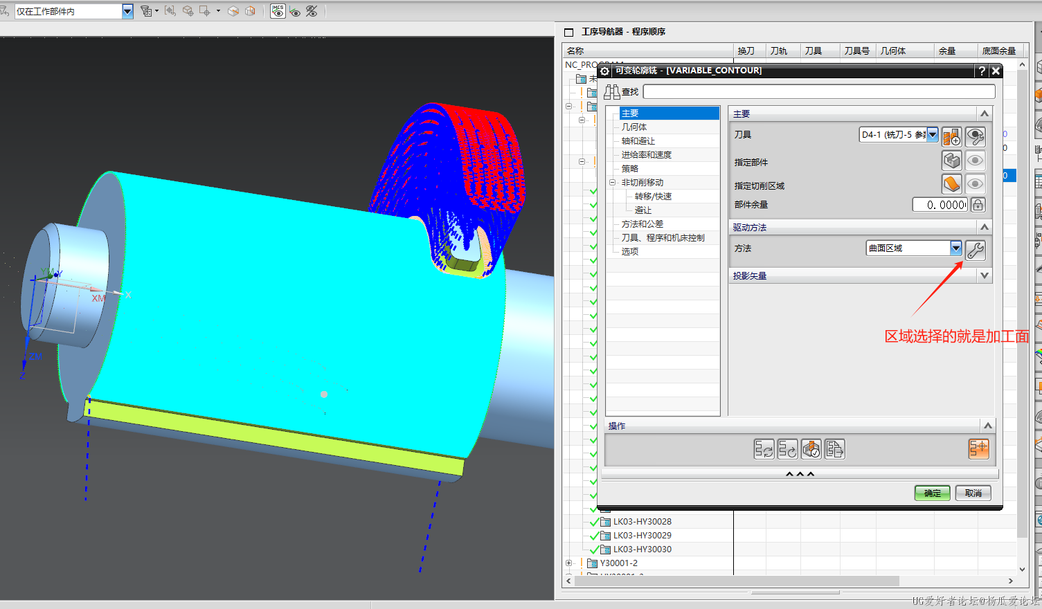Collapse the 非切削移动 tree node

pos(613,183)
